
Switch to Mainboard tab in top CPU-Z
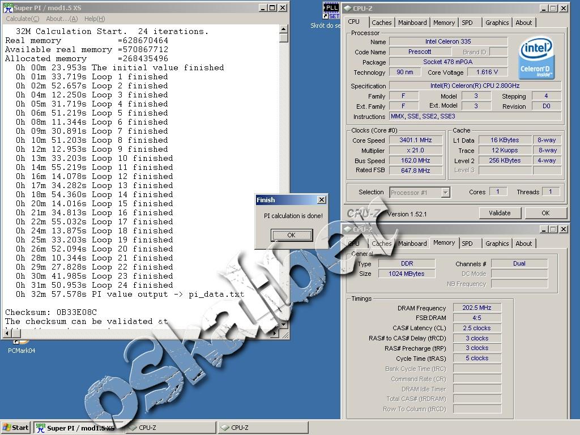[x=412, y=23]
